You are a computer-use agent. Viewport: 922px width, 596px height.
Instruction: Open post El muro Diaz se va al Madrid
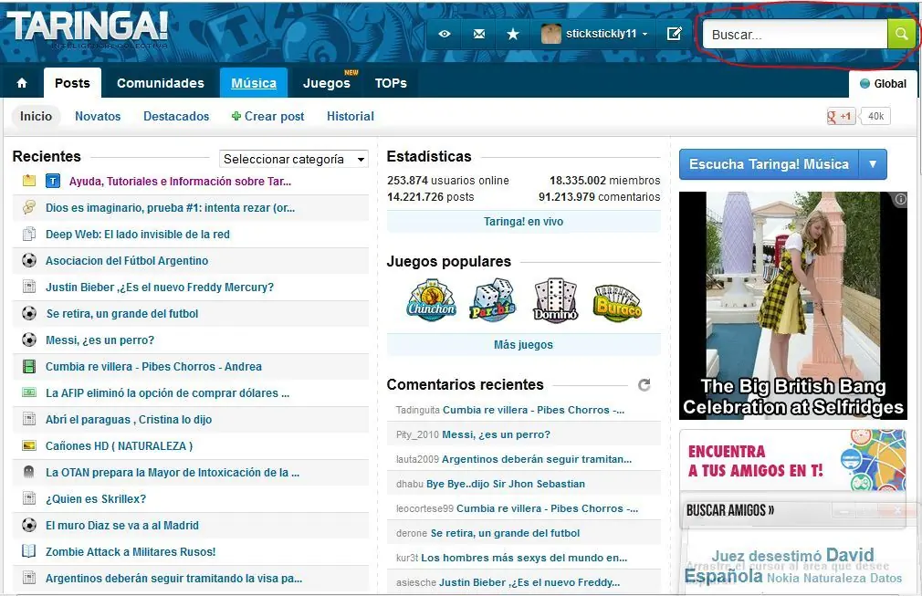122,525
